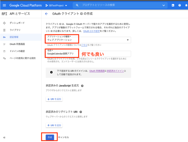
Task: Open the こちら link about client types
Action: coord(84,45)
